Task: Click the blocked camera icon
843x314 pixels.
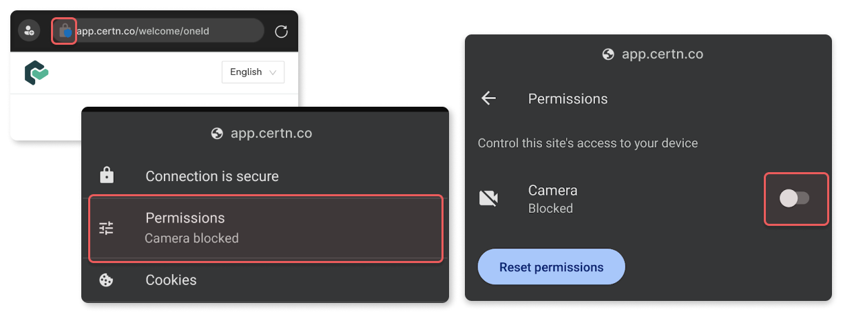Action: pos(488,198)
